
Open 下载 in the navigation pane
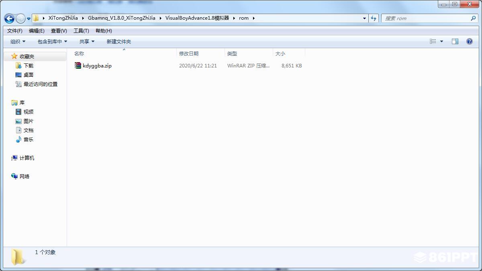[x=29, y=66]
